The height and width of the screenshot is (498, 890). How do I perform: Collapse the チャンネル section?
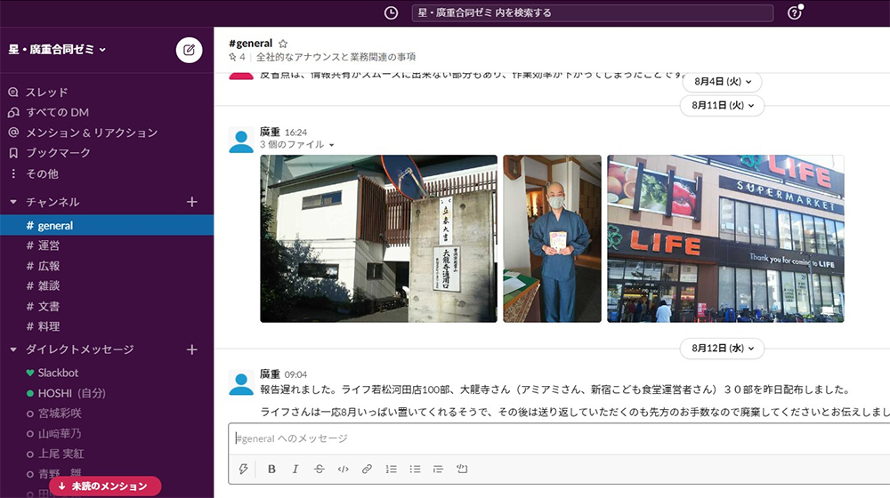click(x=13, y=202)
